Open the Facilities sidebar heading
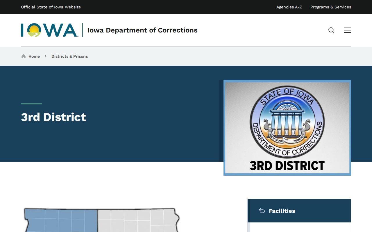Viewport: 372px width, 232px height. click(x=282, y=211)
